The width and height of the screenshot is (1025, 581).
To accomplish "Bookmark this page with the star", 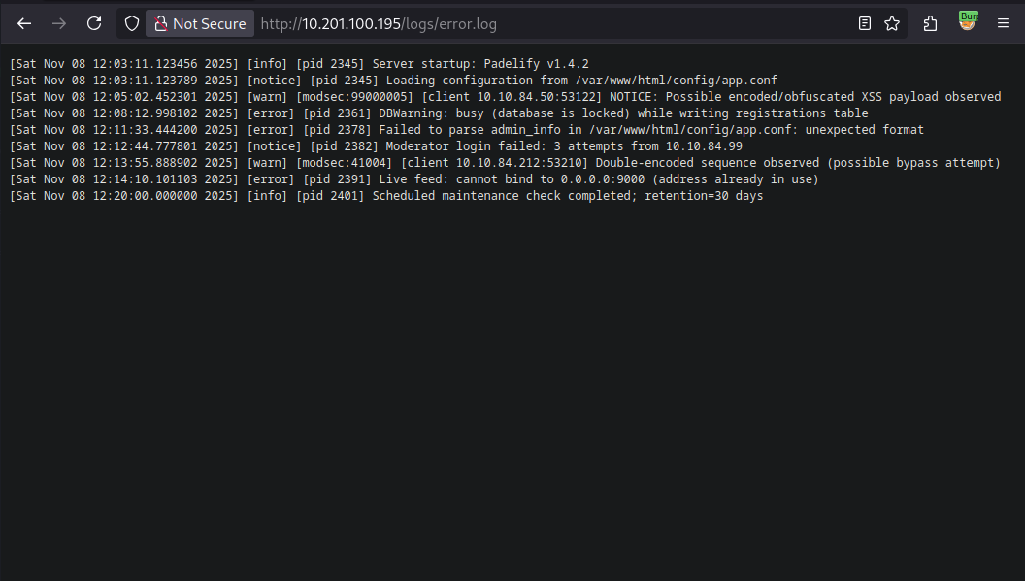I will 892,24.
